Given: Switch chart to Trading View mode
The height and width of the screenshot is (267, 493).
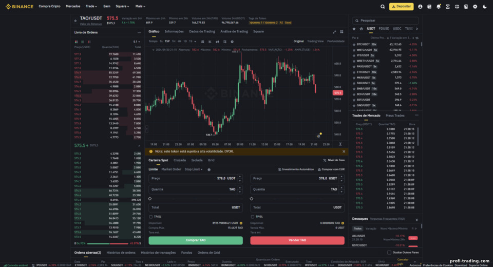Looking at the screenshot, I should pos(315,41).
